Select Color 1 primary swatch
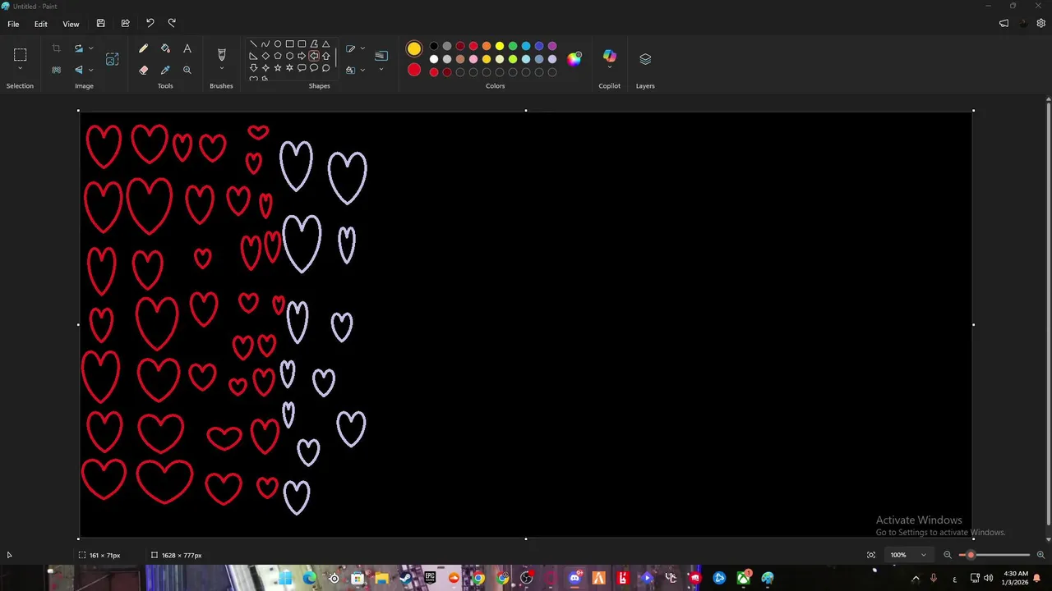Screen dimensions: 1052x591 tap(414, 49)
